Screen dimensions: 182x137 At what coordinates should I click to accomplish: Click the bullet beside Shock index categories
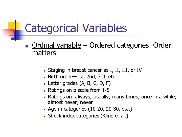44,116
